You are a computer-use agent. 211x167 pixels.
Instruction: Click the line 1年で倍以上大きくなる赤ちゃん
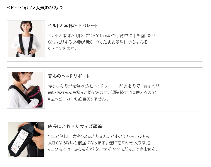pyautogui.click(x=98, y=136)
